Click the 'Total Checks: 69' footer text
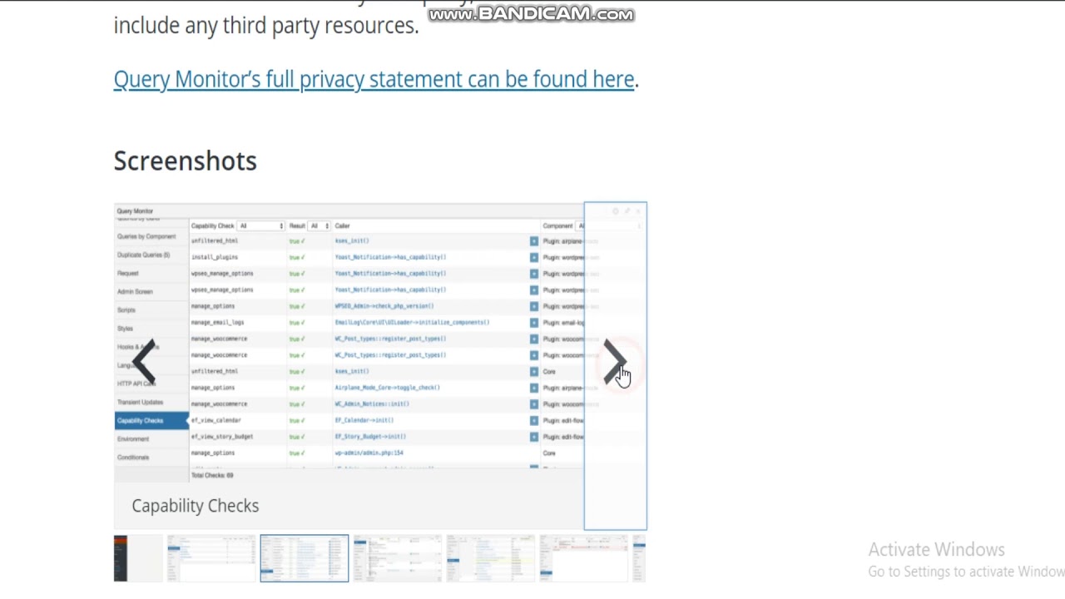 (212, 476)
